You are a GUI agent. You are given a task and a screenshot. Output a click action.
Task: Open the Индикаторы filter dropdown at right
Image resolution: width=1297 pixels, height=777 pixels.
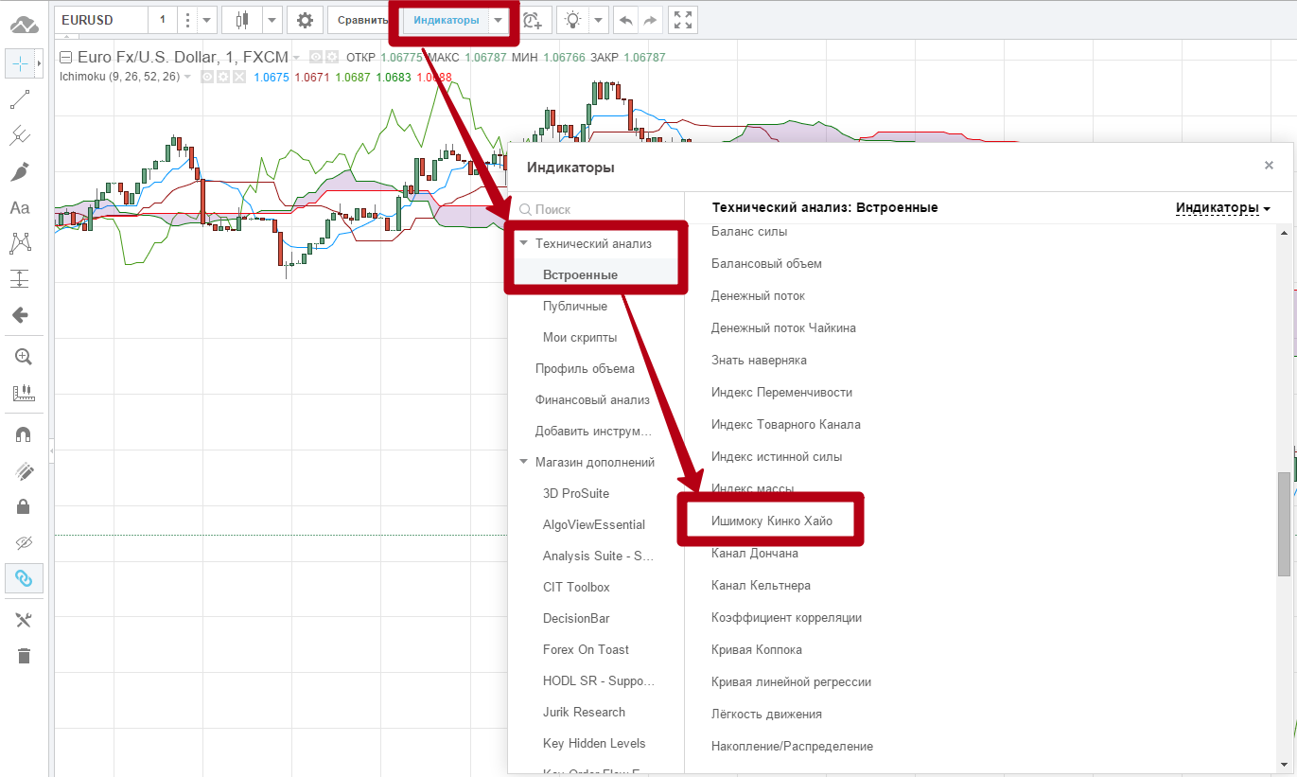coord(1222,207)
